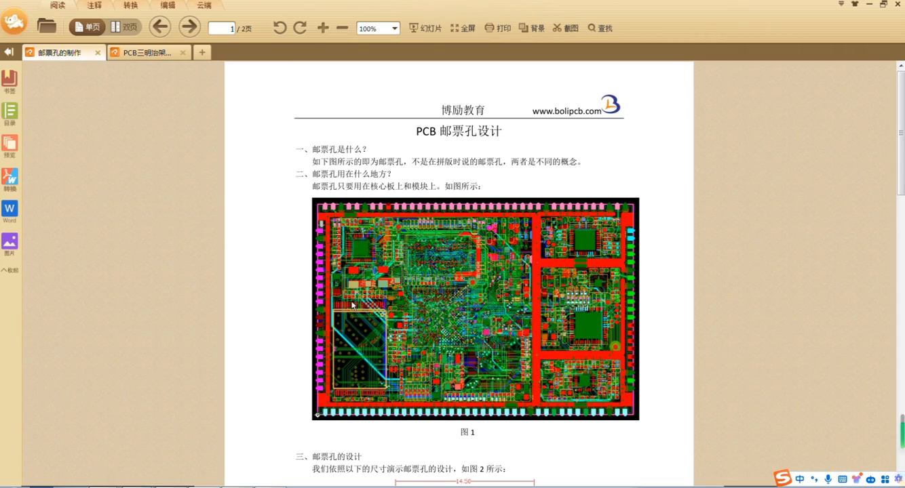Screen dimensions: 905x488
Task: Hide the side panel using the back-arrow toggle
Action: pos(9,52)
